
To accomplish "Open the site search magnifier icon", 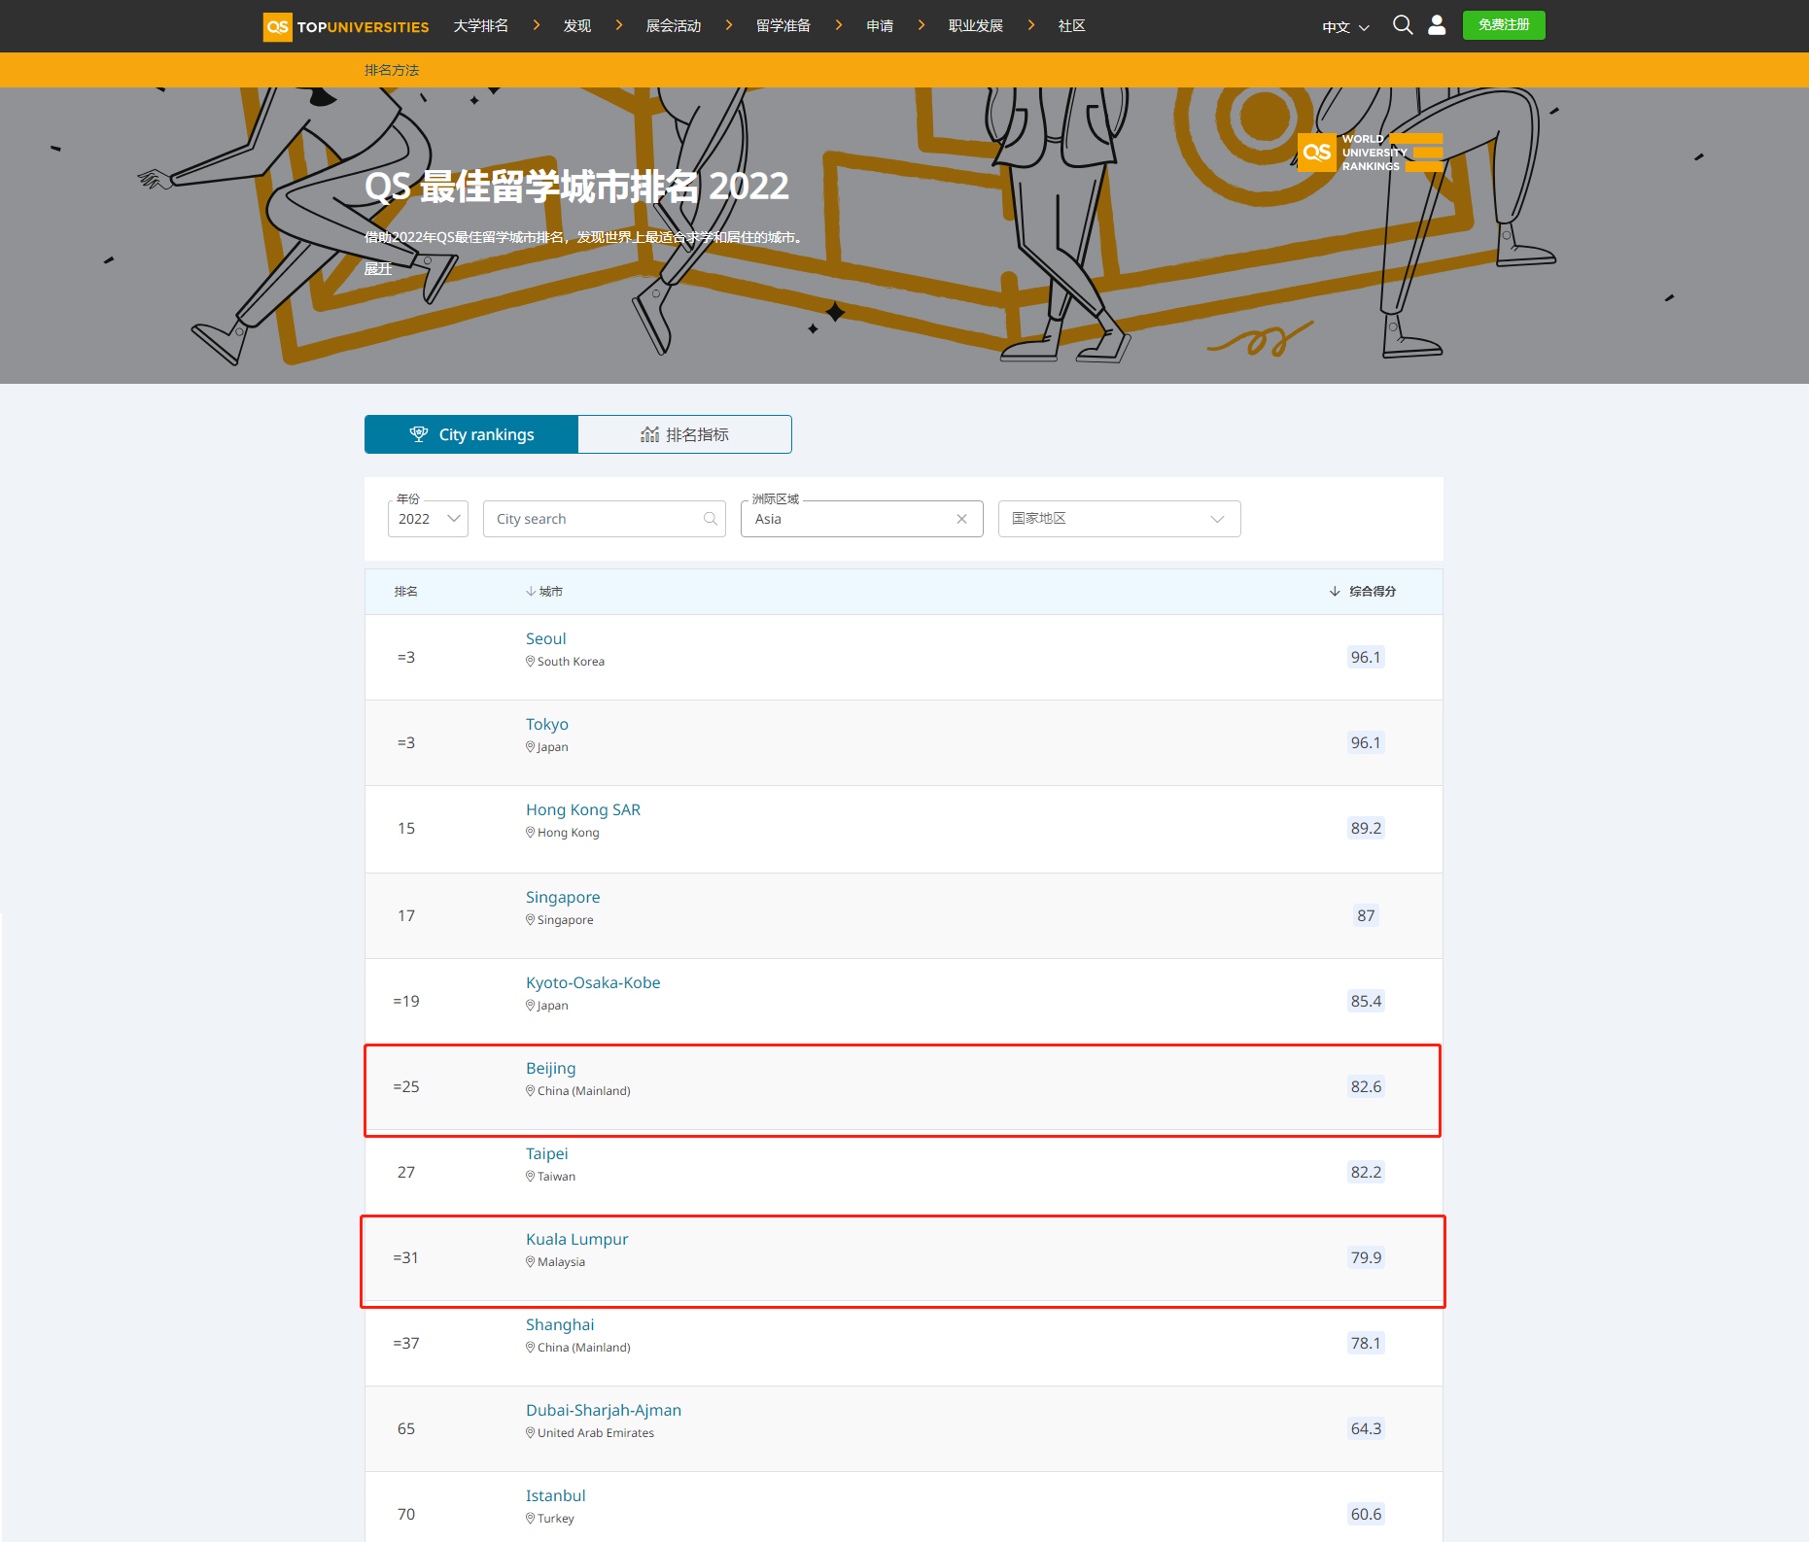I will 1403,25.
